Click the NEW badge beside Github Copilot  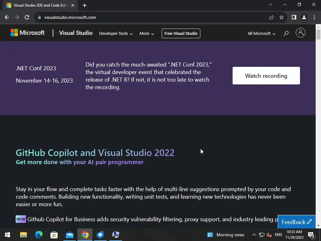21,219
